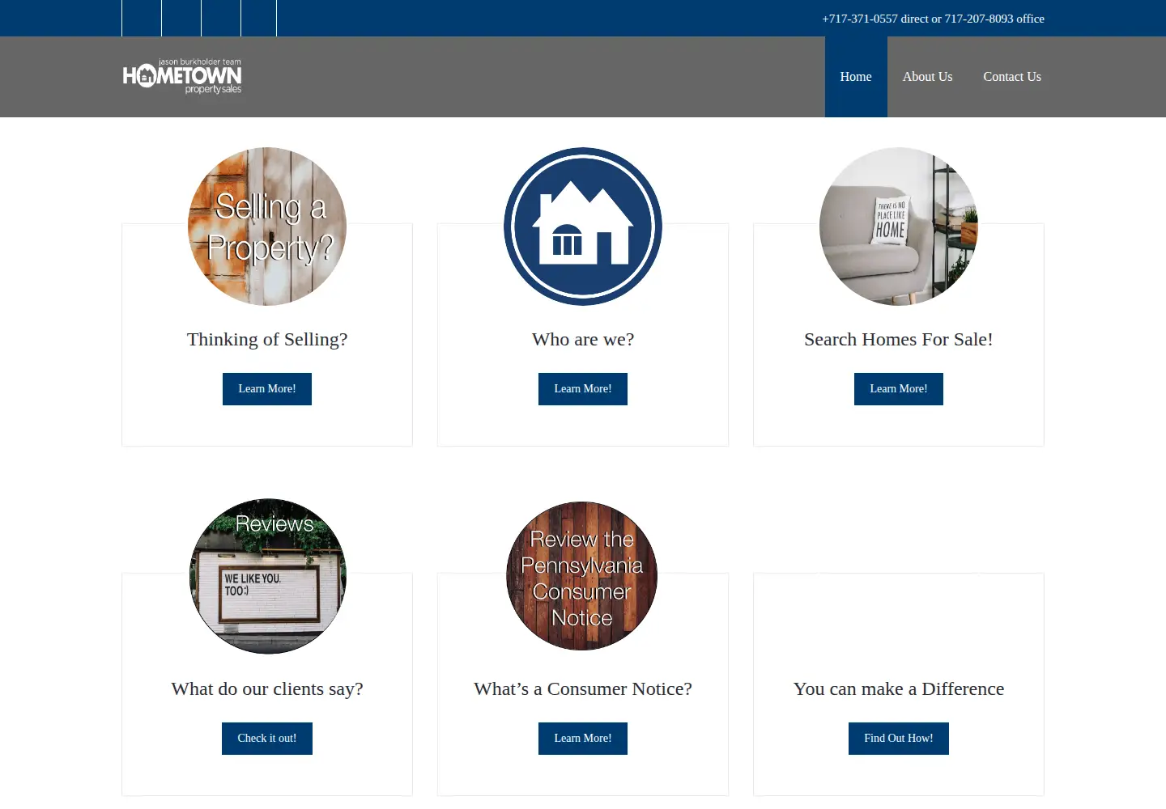Viewport: 1166px width, 809px height.
Task: Open the Reviews circular image
Action: [267, 576]
